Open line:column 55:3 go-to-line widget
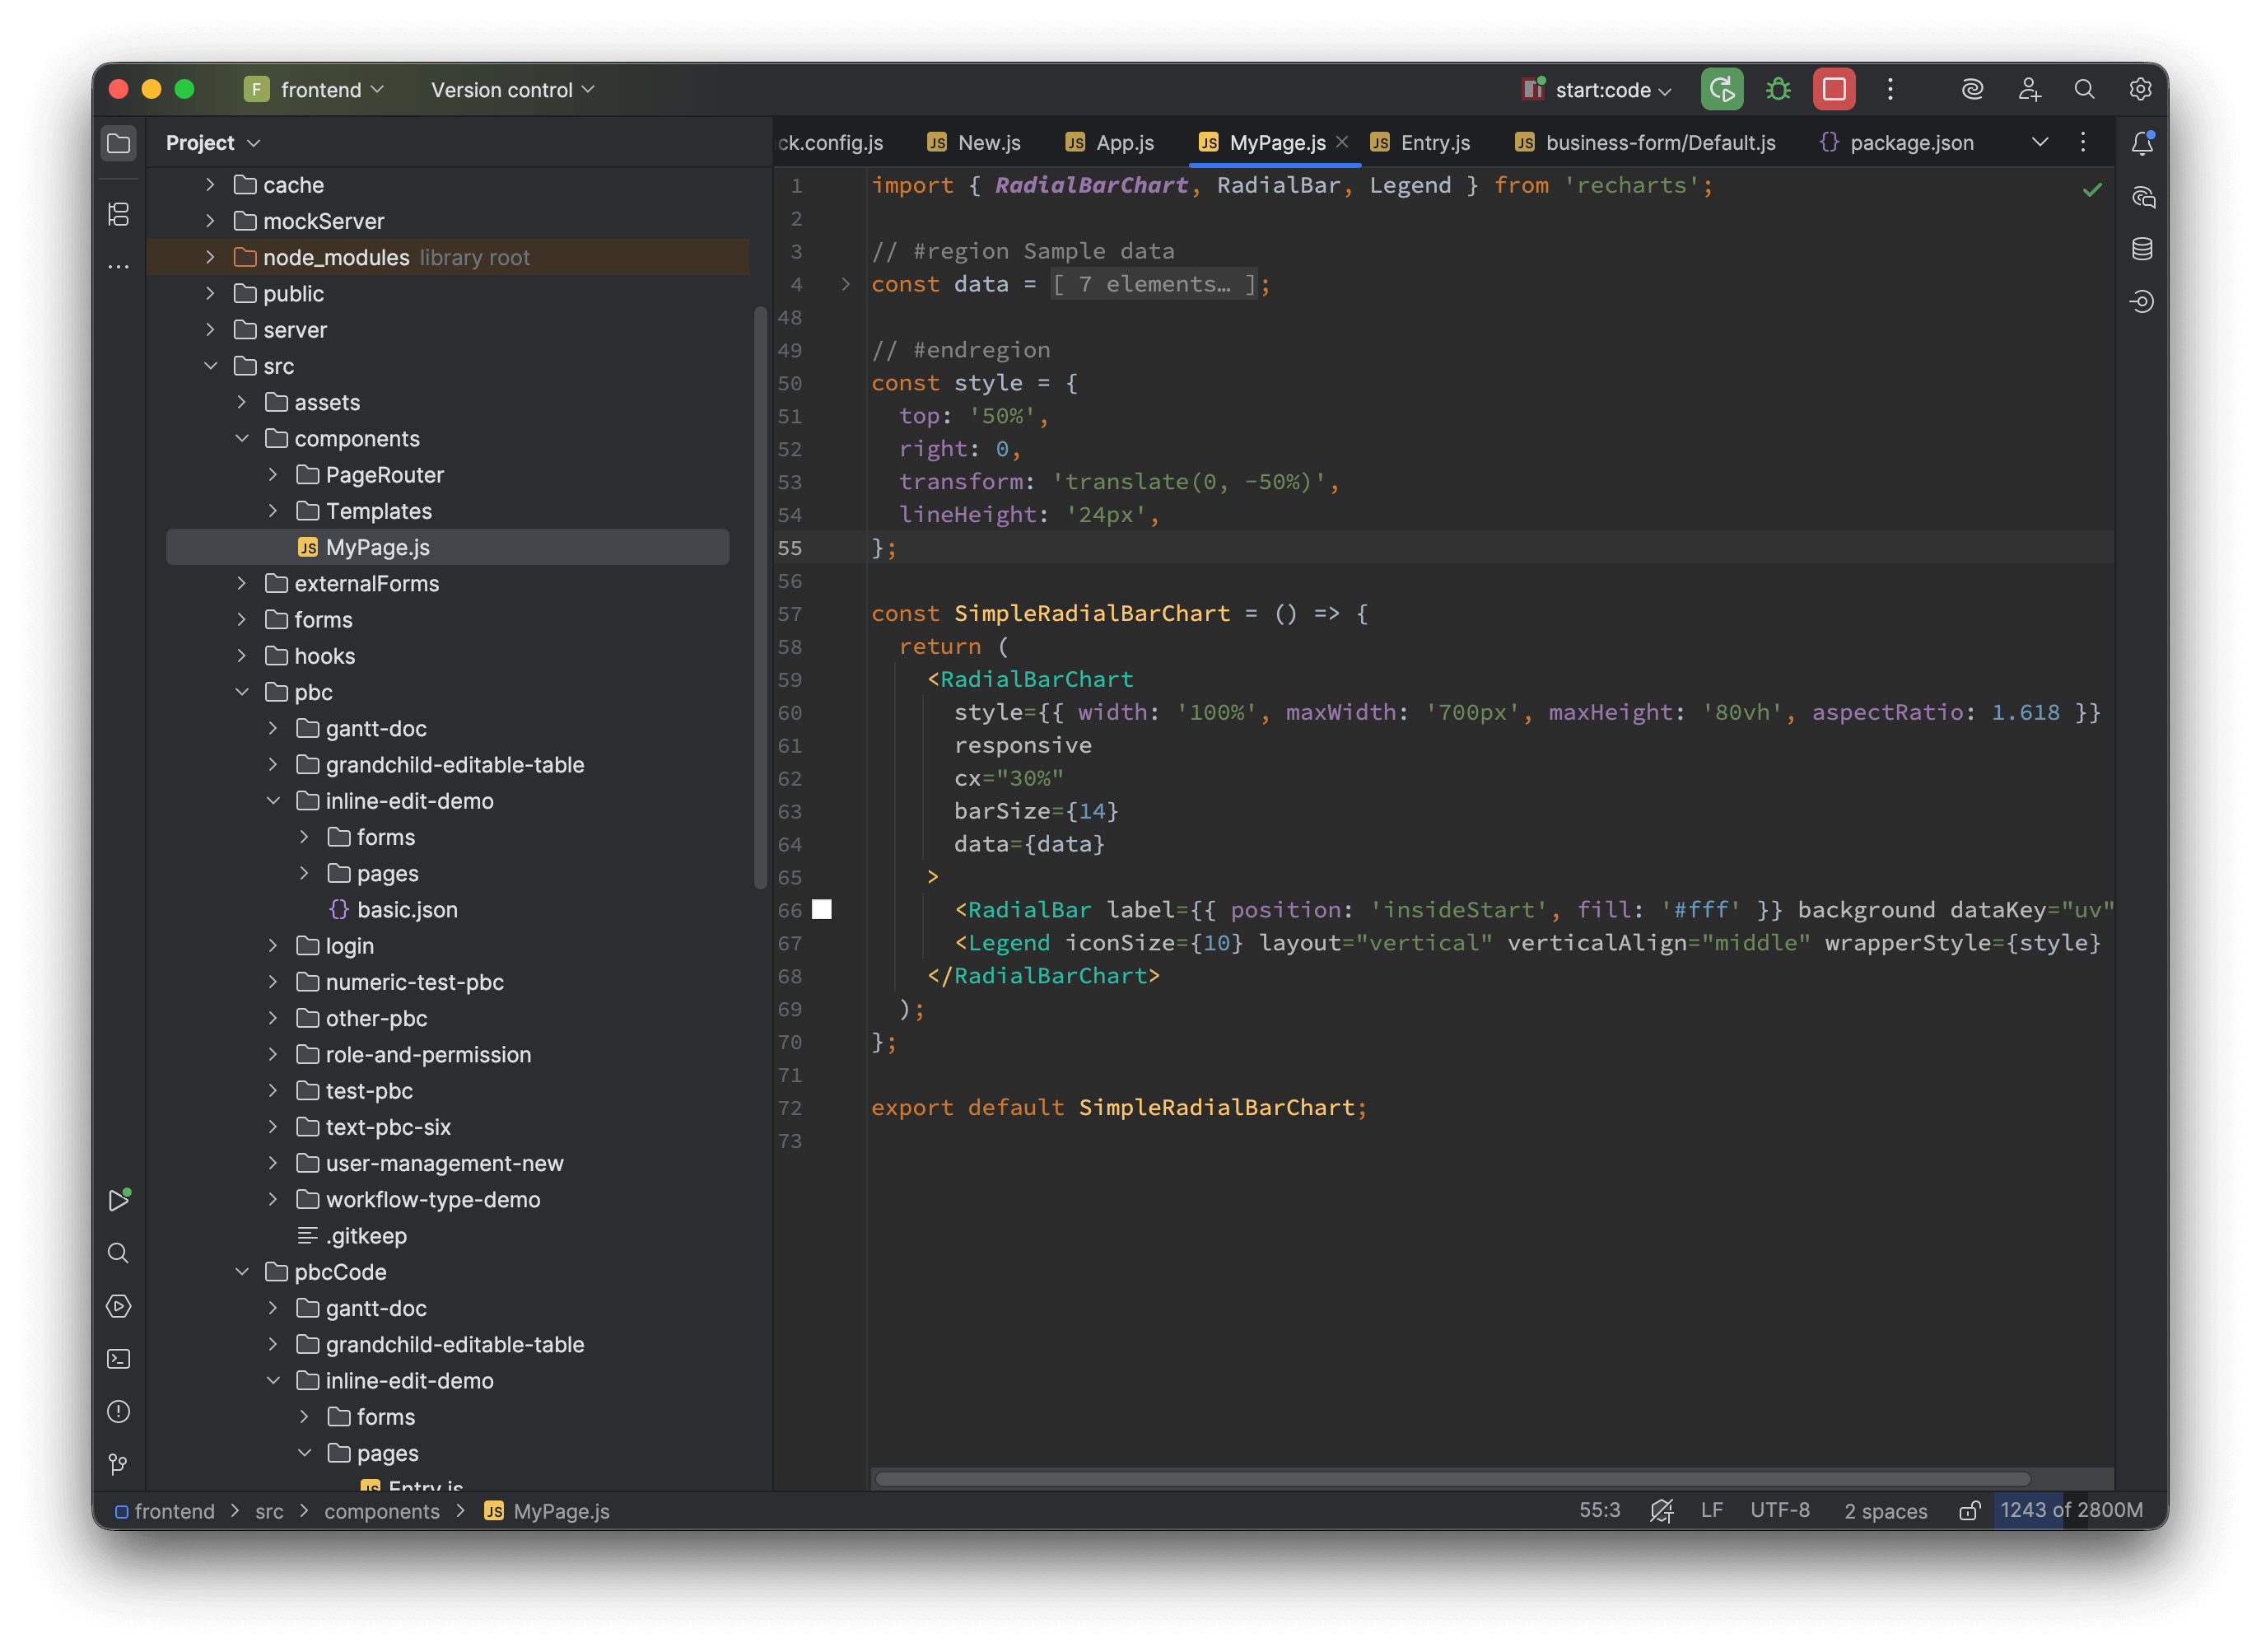This screenshot has height=1652, width=2261. pyautogui.click(x=1599, y=1511)
